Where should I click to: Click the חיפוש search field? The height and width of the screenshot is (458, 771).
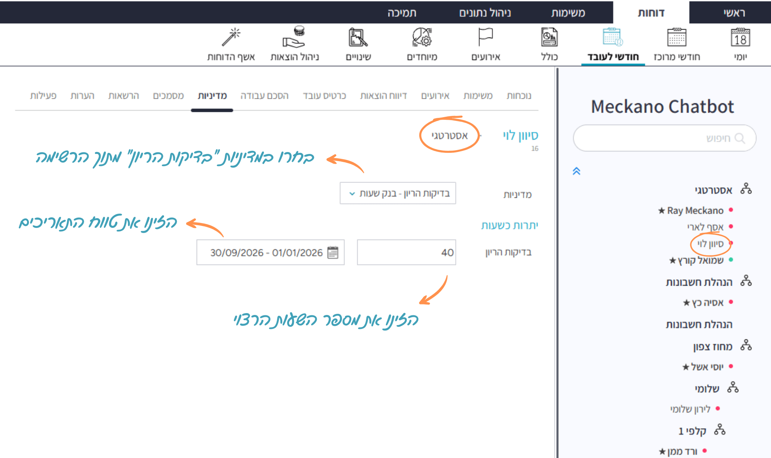pos(664,138)
